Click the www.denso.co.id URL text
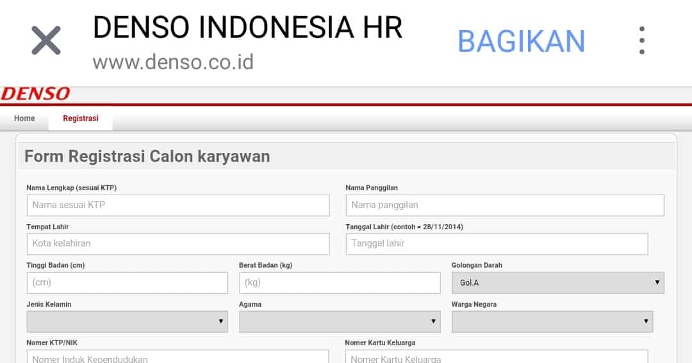The image size is (692, 363). (x=173, y=61)
